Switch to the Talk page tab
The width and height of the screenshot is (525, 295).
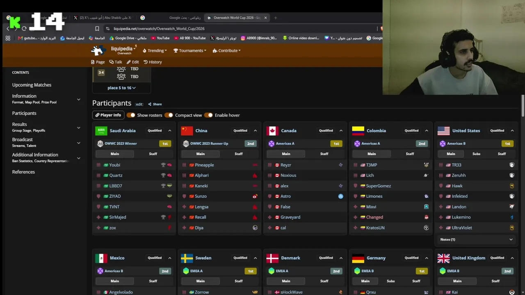[x=116, y=62]
